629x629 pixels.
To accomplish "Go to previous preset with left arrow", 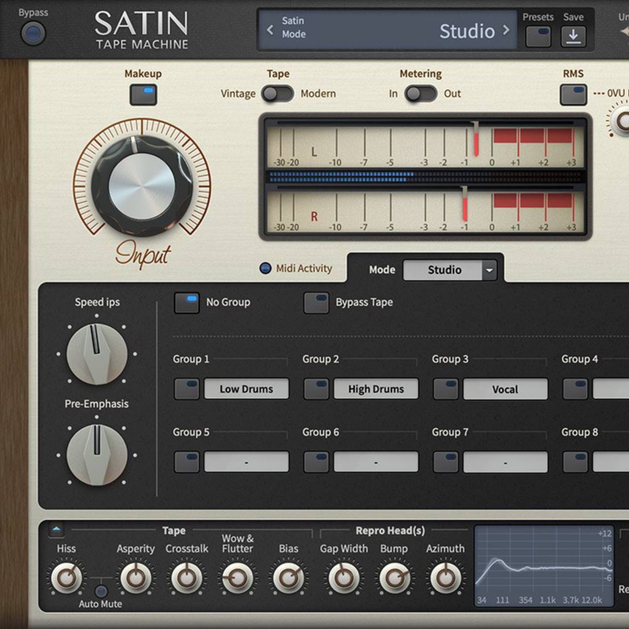I will [270, 30].
